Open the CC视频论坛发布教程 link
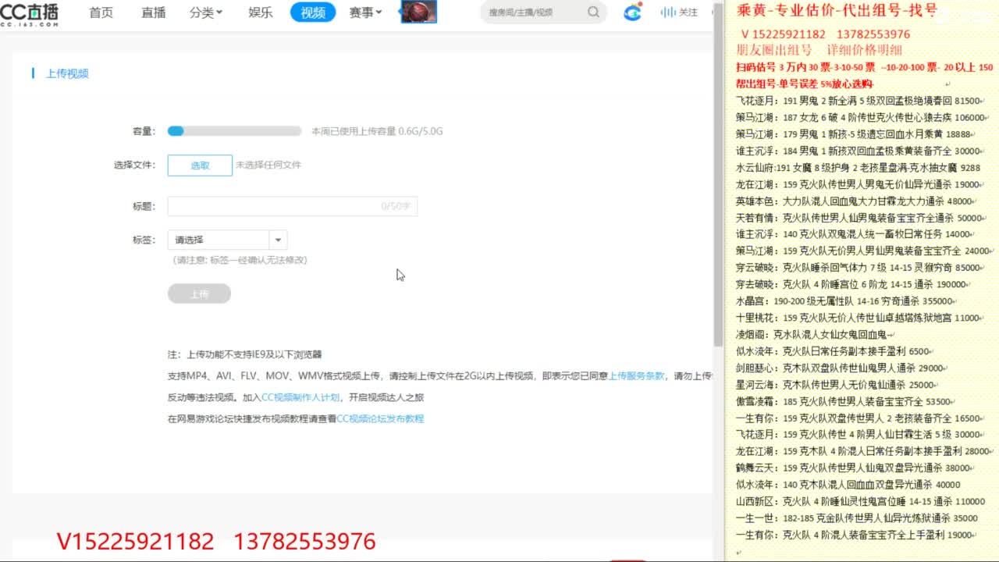 click(380, 418)
